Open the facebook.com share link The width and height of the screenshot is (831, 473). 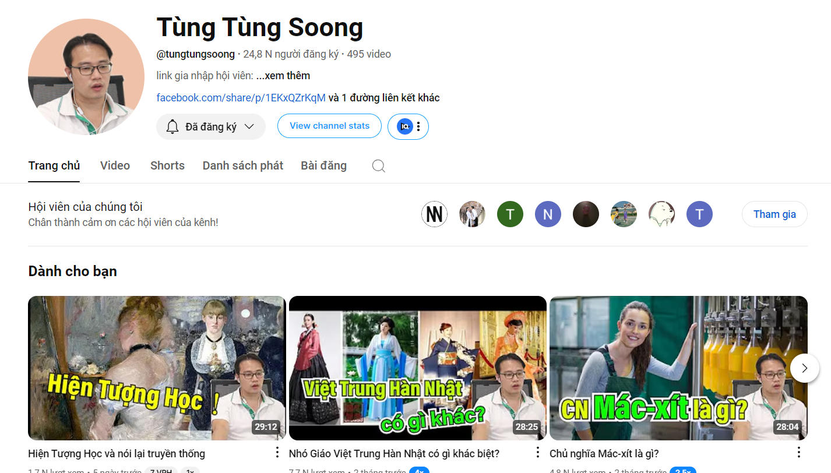[241, 98]
